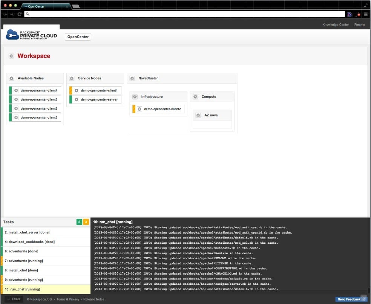This screenshot has height=304, width=371.
Task: Click gear icon for demo-opencenter-client2
Action: (x=140, y=109)
